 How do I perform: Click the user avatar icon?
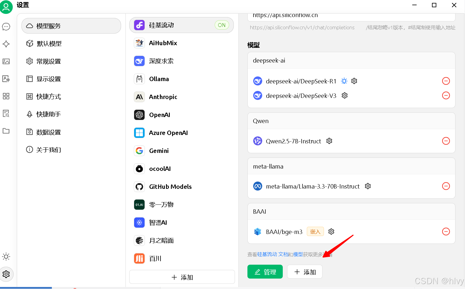[x=6, y=7]
